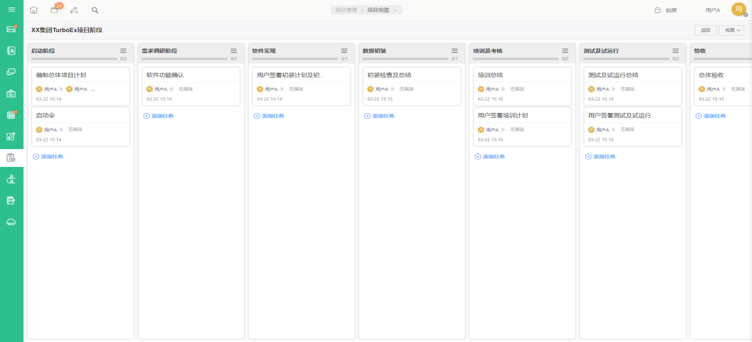Click the 启动阶段 progress bar

click(x=74, y=59)
